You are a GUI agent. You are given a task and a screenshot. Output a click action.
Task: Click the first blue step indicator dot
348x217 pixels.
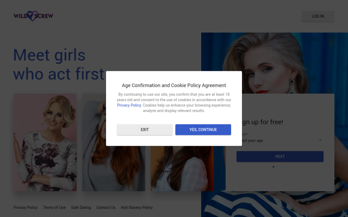[x=273, y=167]
